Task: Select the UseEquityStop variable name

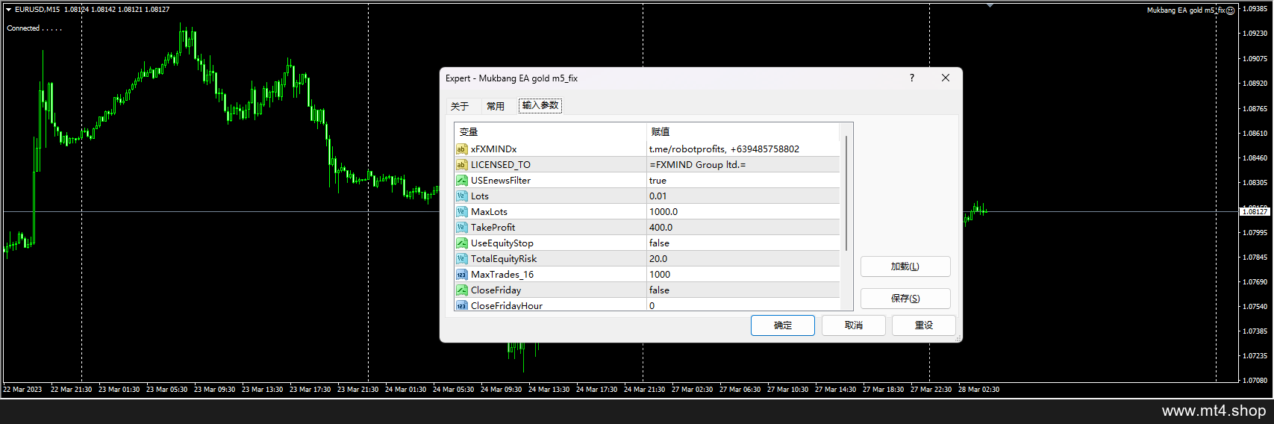Action: coord(502,243)
